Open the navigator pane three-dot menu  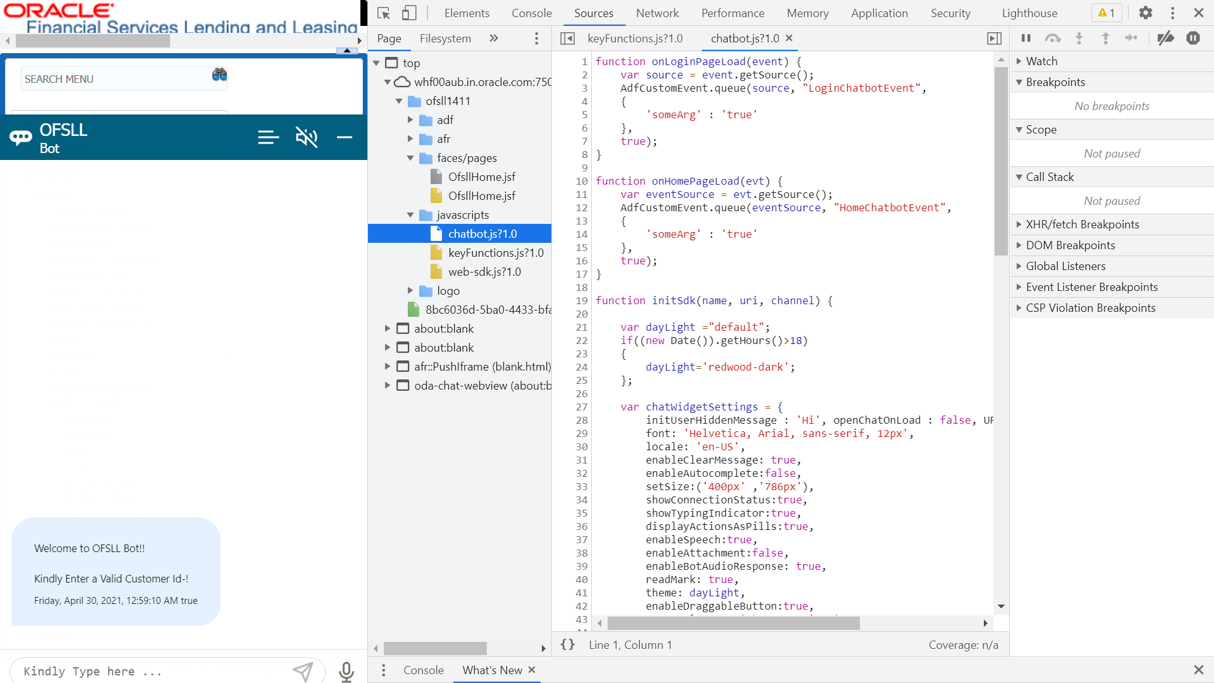pyautogui.click(x=536, y=39)
